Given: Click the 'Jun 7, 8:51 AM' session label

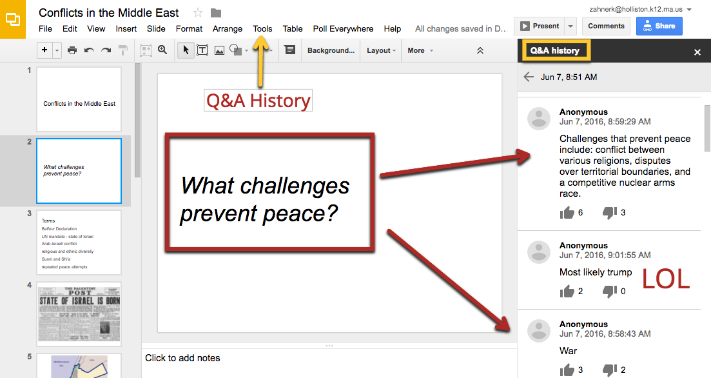Looking at the screenshot, I should tap(569, 77).
